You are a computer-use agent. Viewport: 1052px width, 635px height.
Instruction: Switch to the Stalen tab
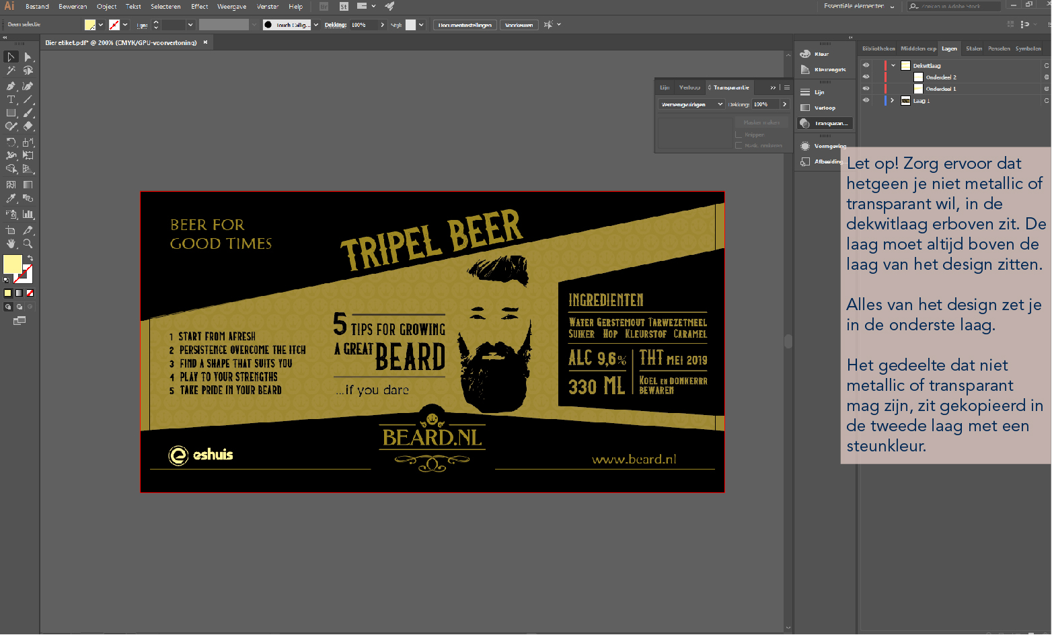(x=973, y=48)
